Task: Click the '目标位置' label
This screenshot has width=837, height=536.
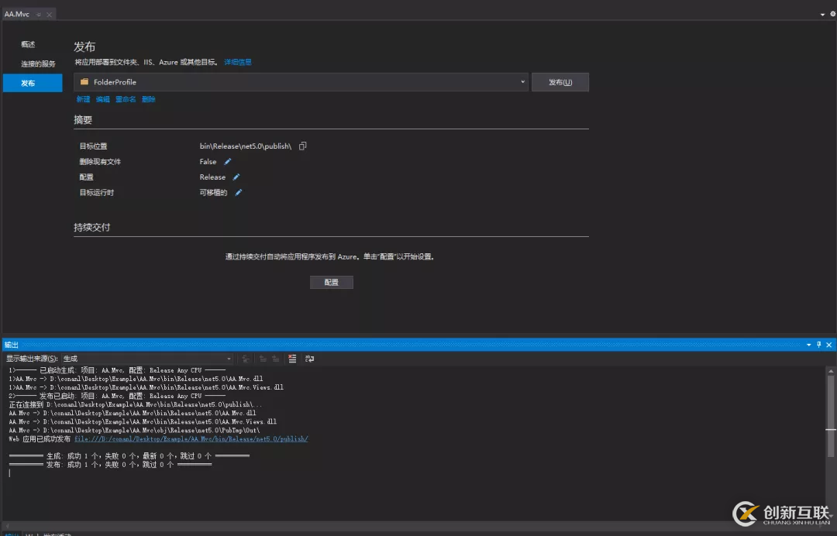Action: [x=94, y=146]
